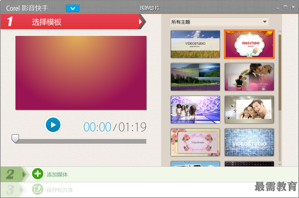Image resolution: width=299 pixels, height=198 pixels.
Task: Choose the lavender landscape collage template
Action: (x=195, y=77)
